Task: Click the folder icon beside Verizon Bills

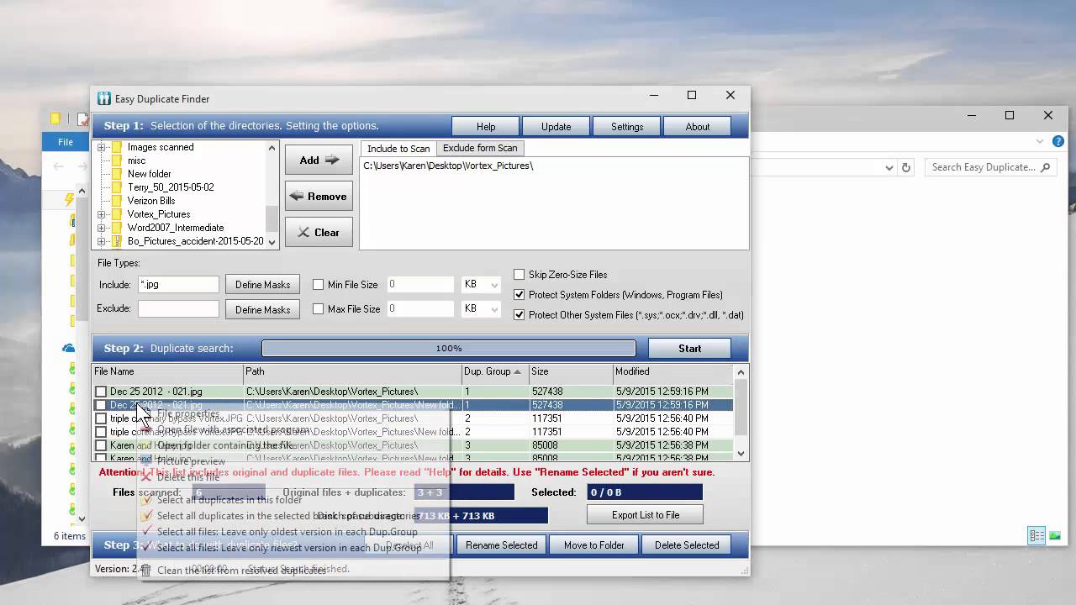Action: pyautogui.click(x=117, y=201)
